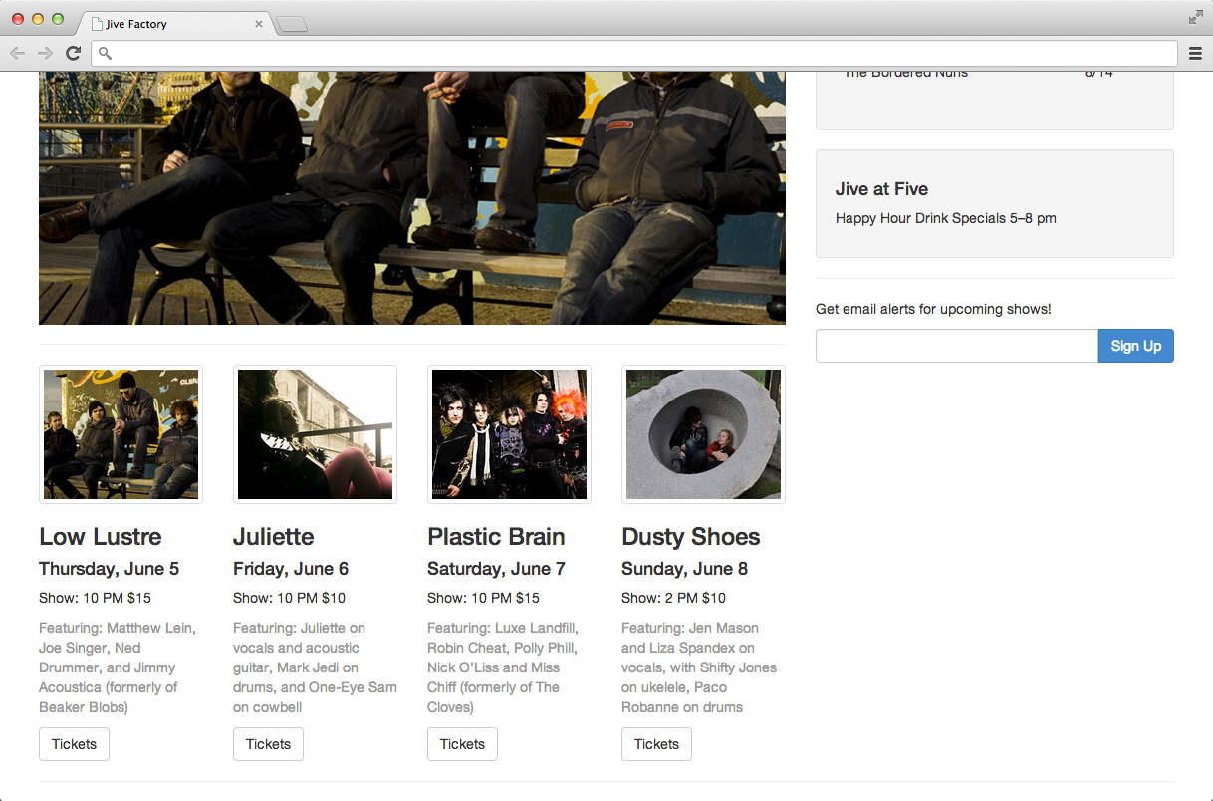Screen dimensions: 1213x801
Task: Click the browser forward arrow
Action: 45,53
